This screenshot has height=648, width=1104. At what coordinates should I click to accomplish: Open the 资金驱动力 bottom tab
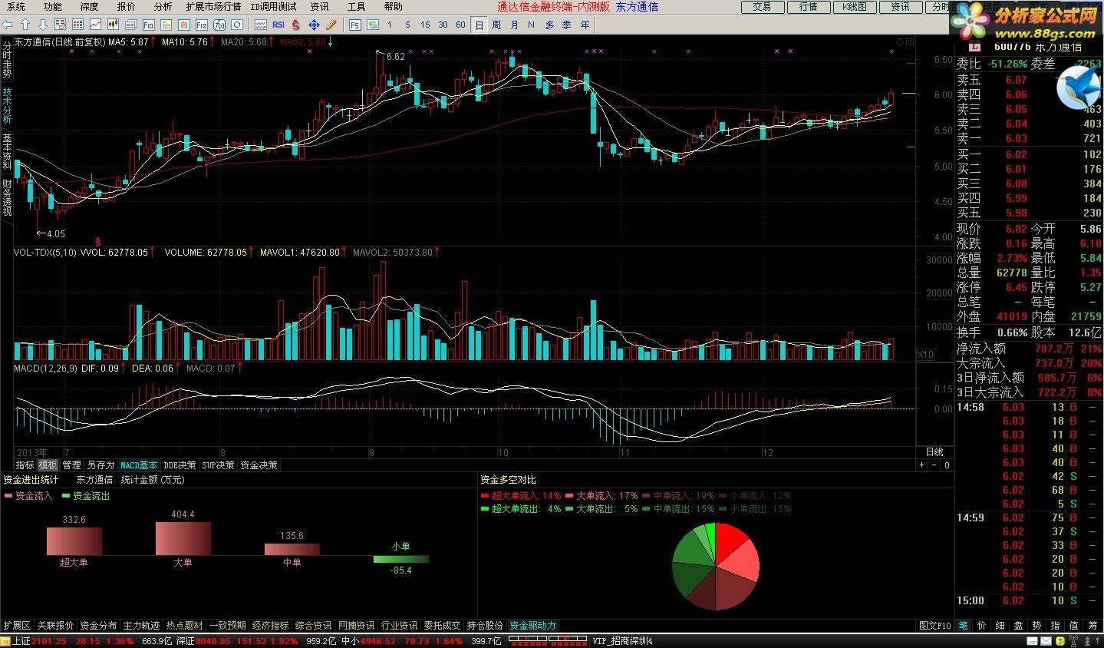(x=532, y=626)
